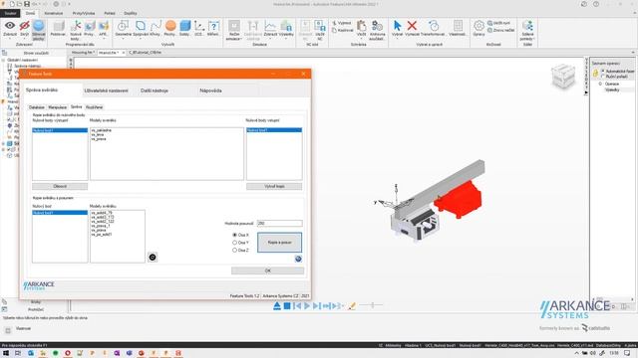The image size is (638, 358).
Task: Select Automatické řazení radio in operations panel
Action: point(603,71)
